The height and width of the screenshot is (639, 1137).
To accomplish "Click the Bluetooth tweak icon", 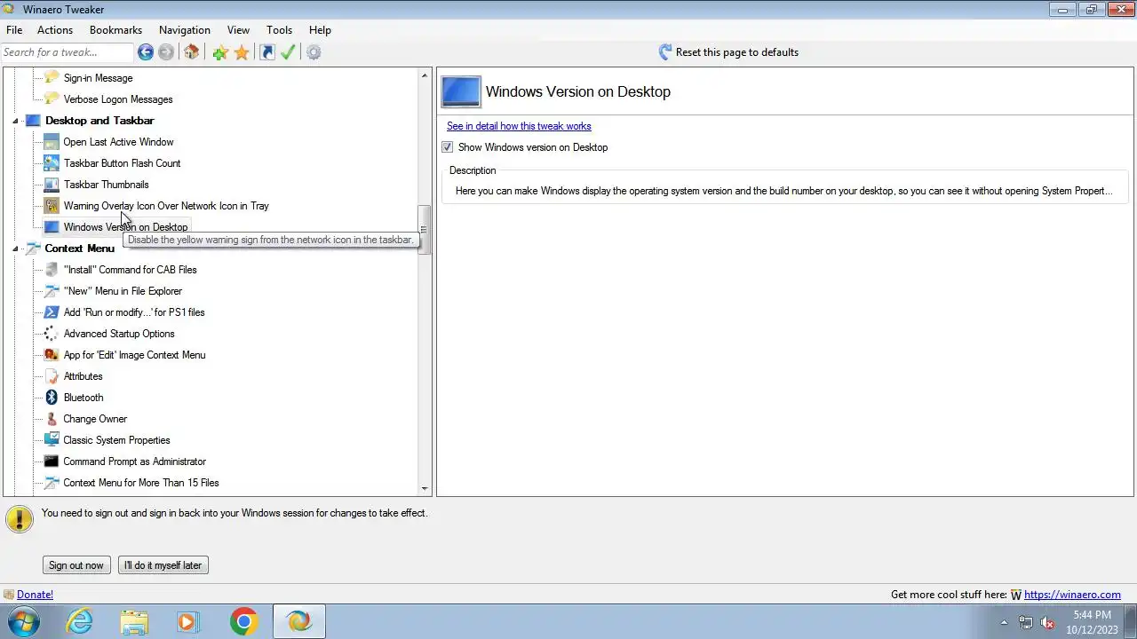I will coord(52,398).
